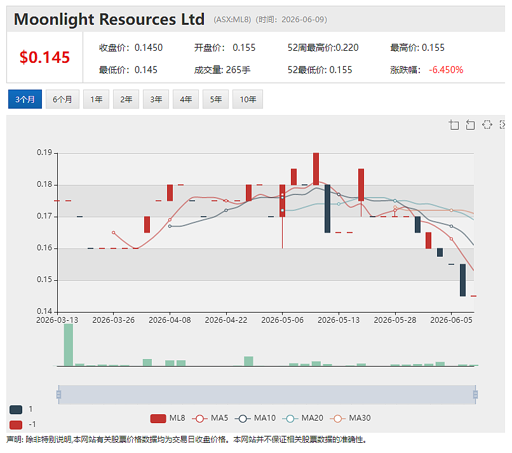Screen dimensions: 512x453
Task: Select the horizontal brush selection icon
Action: [487, 125]
